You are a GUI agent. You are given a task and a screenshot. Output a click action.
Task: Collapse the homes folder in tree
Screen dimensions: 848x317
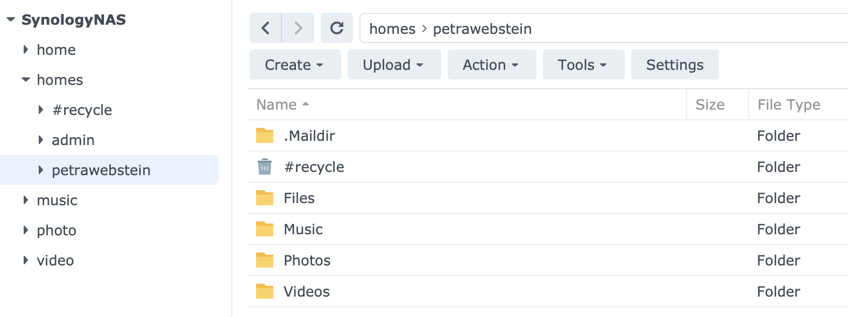tap(25, 80)
